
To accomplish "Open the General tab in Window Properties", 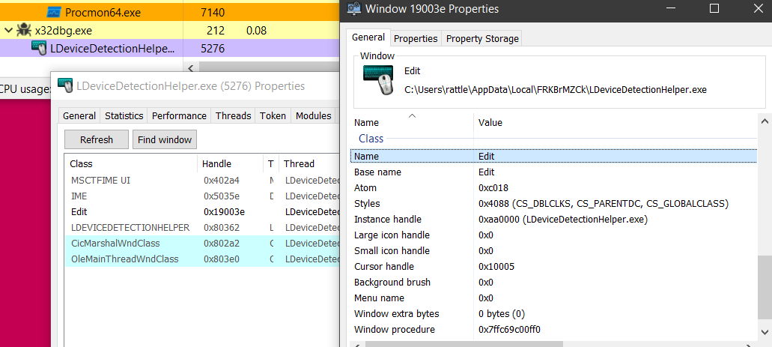I will 368,37.
